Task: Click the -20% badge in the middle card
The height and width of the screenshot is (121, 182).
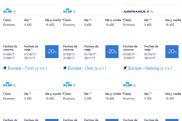Action: click(x=112, y=51)
